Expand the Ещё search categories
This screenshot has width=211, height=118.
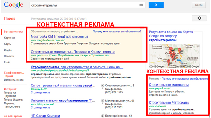(x=7, y=62)
